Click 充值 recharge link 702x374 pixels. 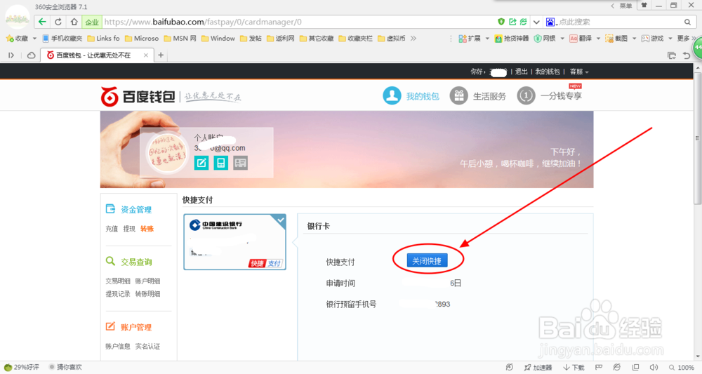point(112,229)
